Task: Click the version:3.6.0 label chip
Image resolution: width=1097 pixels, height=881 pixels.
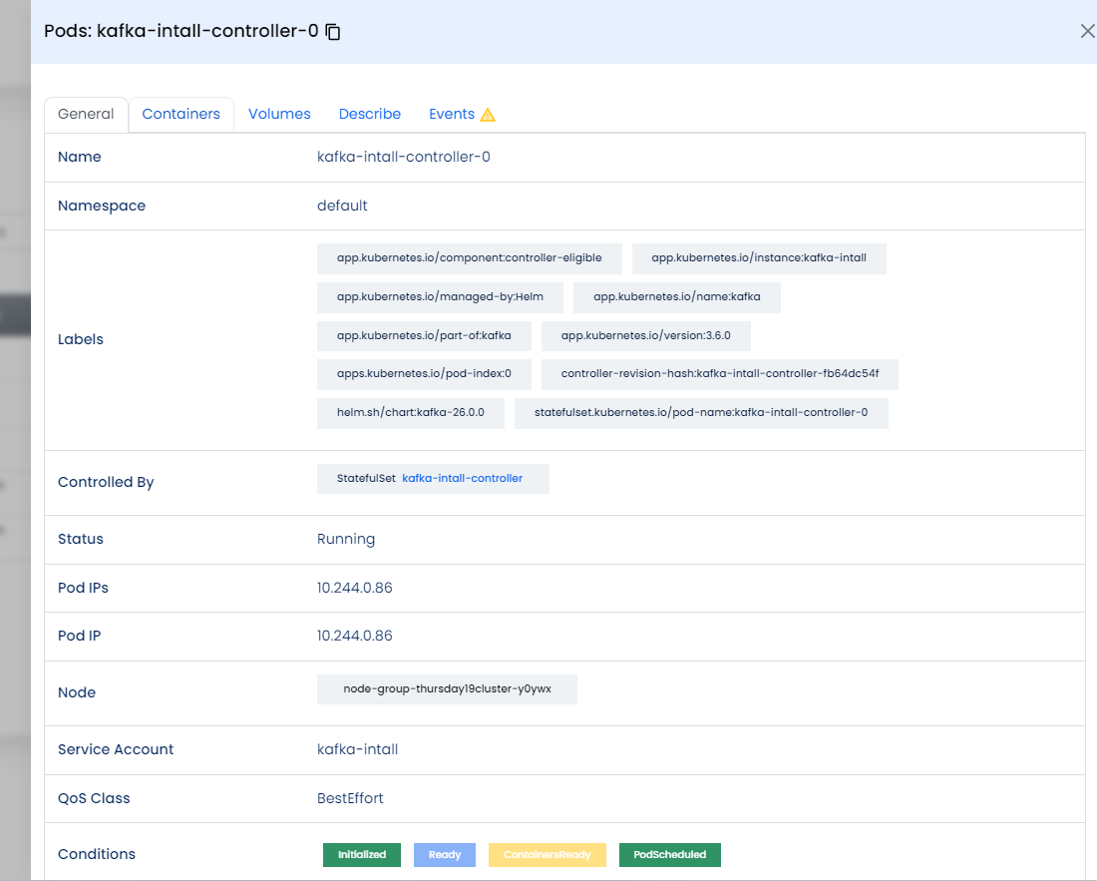Action: click(x=645, y=335)
